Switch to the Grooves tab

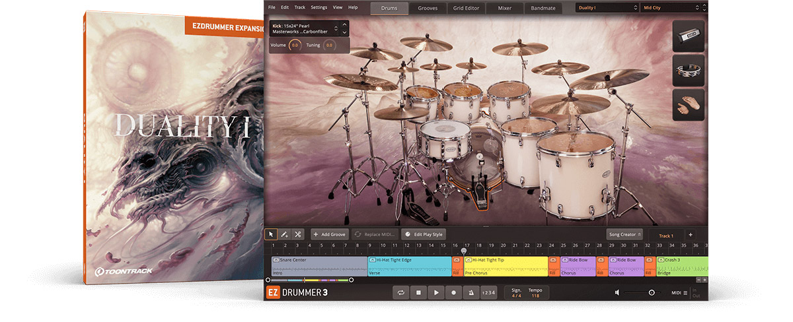point(428,9)
